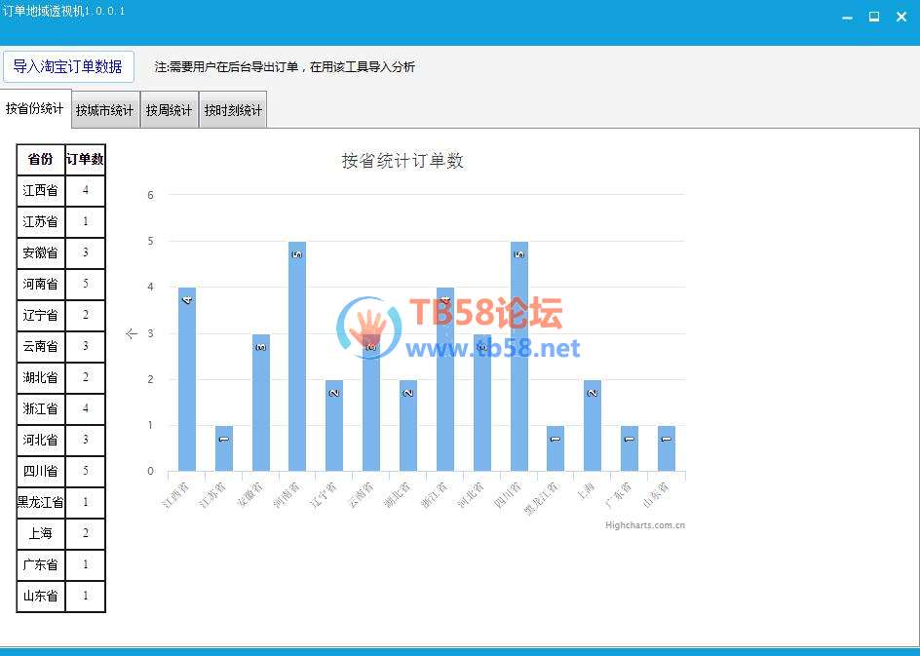Click the 江苏省 bar in chart
Screen dimensions: 920x656
[x=223, y=448]
